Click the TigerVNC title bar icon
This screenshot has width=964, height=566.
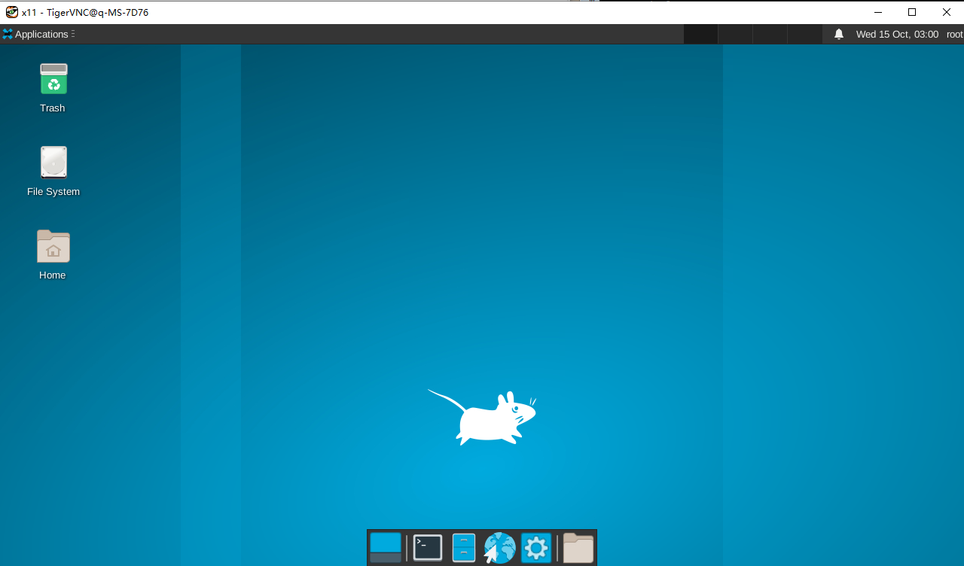point(11,12)
